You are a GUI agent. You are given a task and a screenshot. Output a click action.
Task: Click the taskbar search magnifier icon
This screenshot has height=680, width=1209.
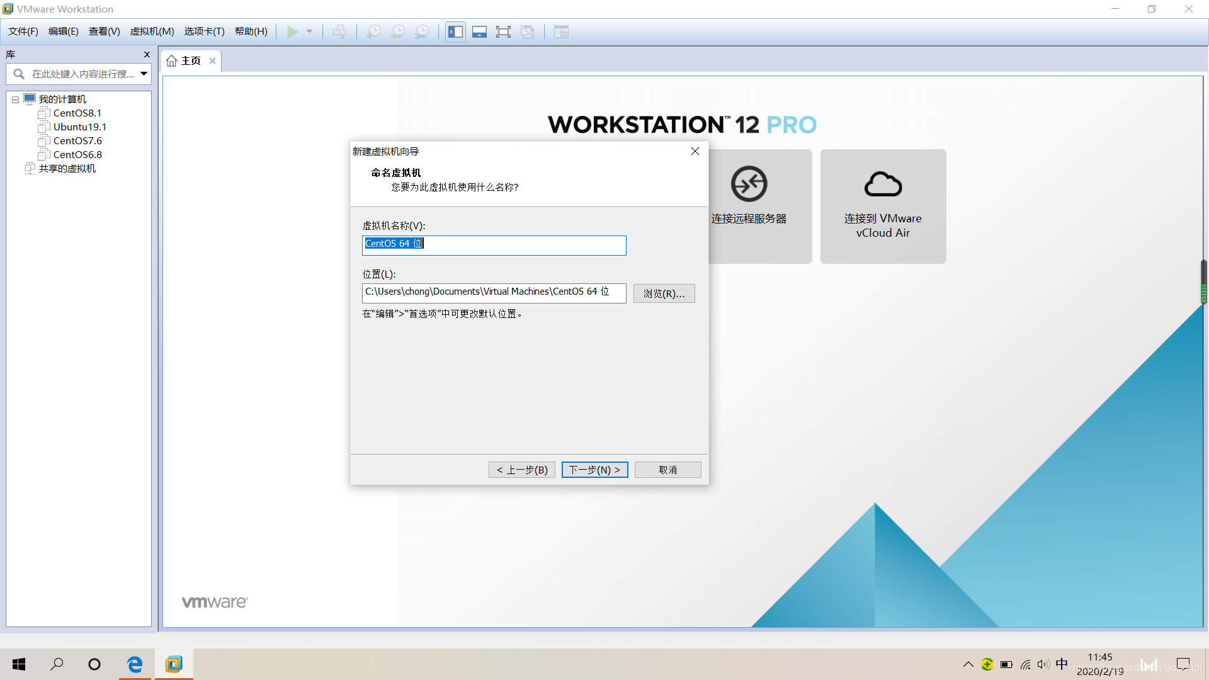57,664
